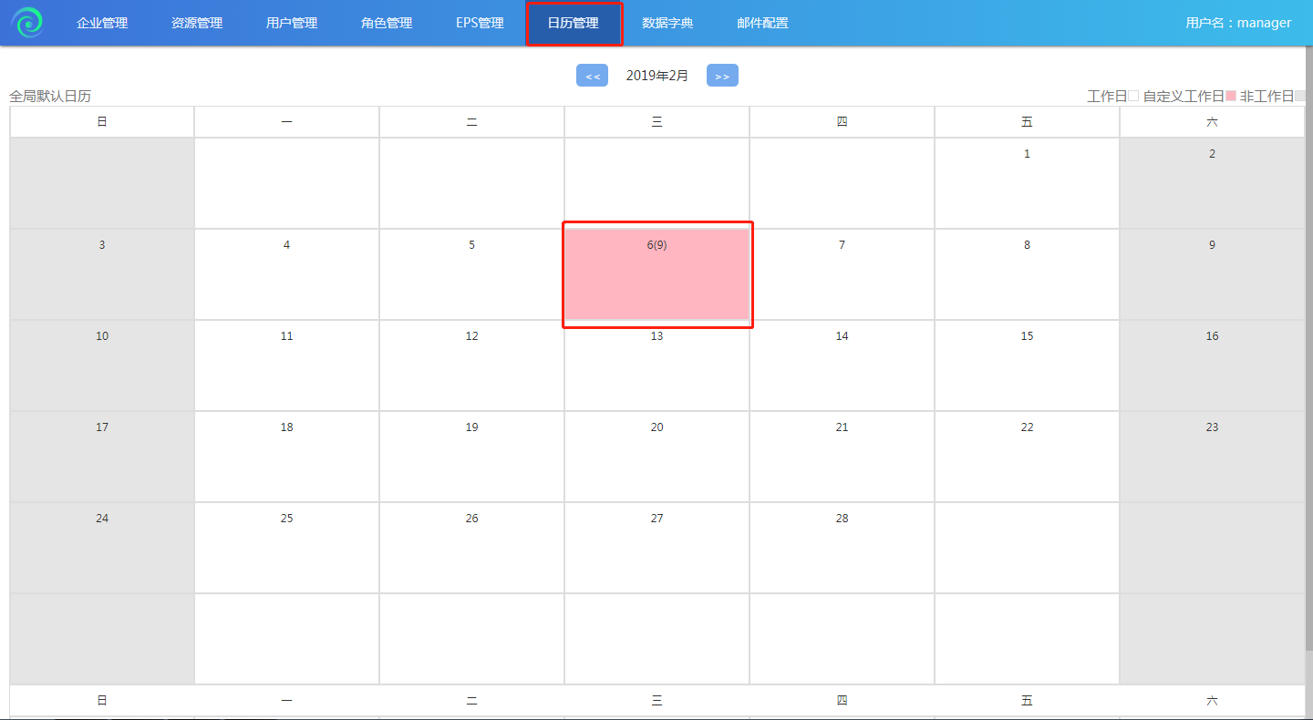Choose day 26 cell
Viewport: 1313px width, 720px height.
[471, 548]
